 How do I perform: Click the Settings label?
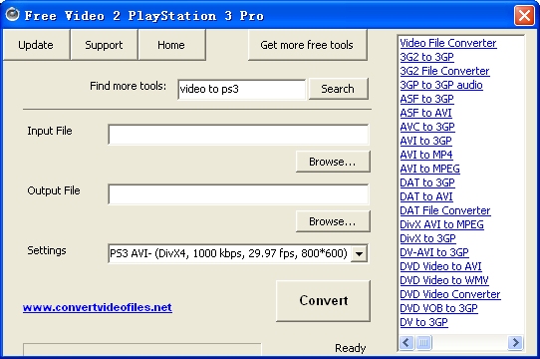(x=47, y=250)
